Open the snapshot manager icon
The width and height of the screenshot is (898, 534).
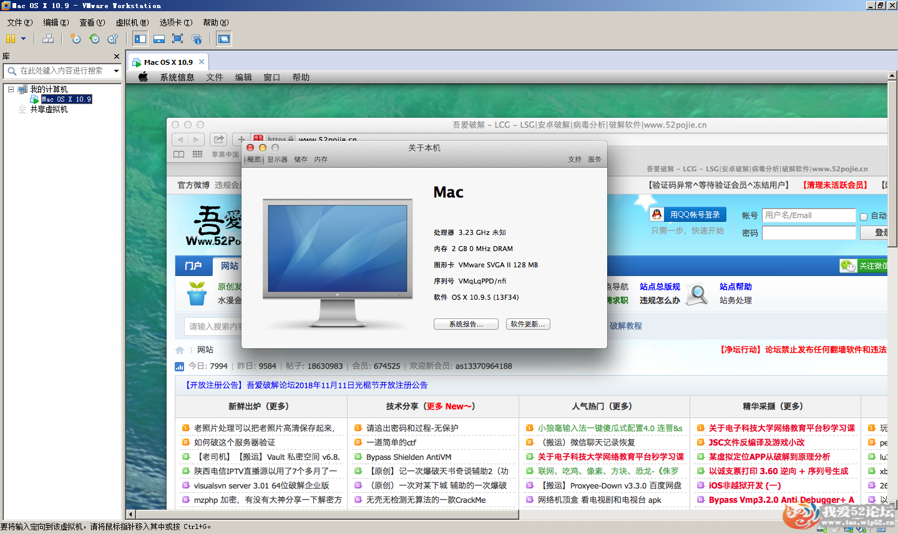click(113, 39)
